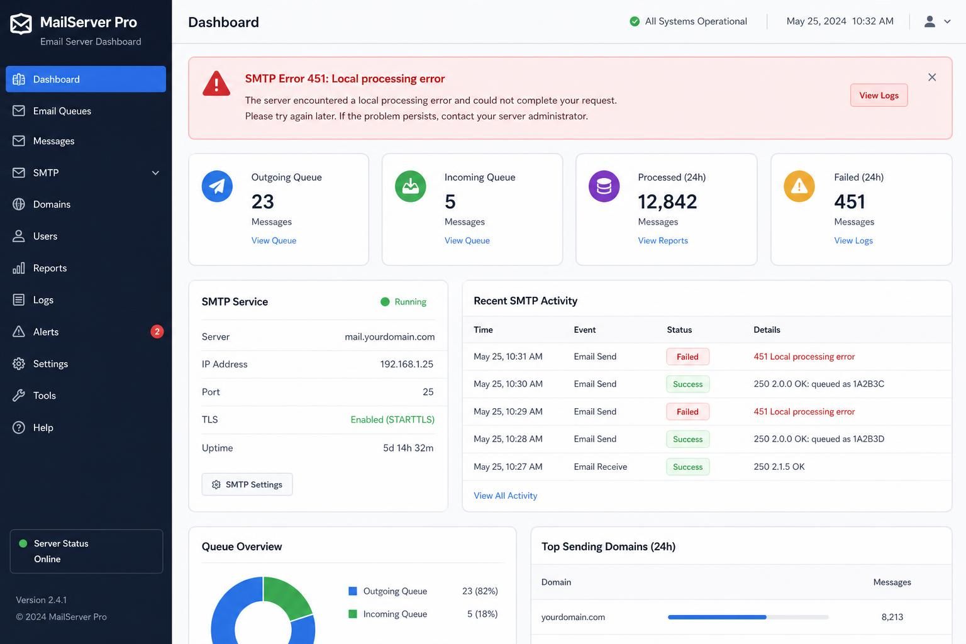
Task: Open the user account dropdown arrow
Action: (947, 21)
